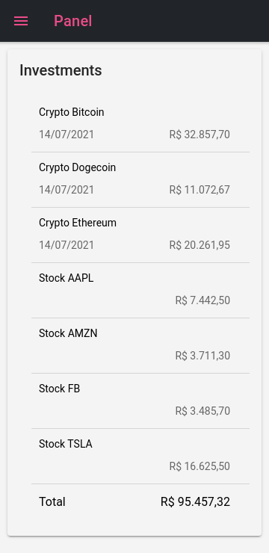Click Bitcoin value R$ 32.857,70

(200, 135)
